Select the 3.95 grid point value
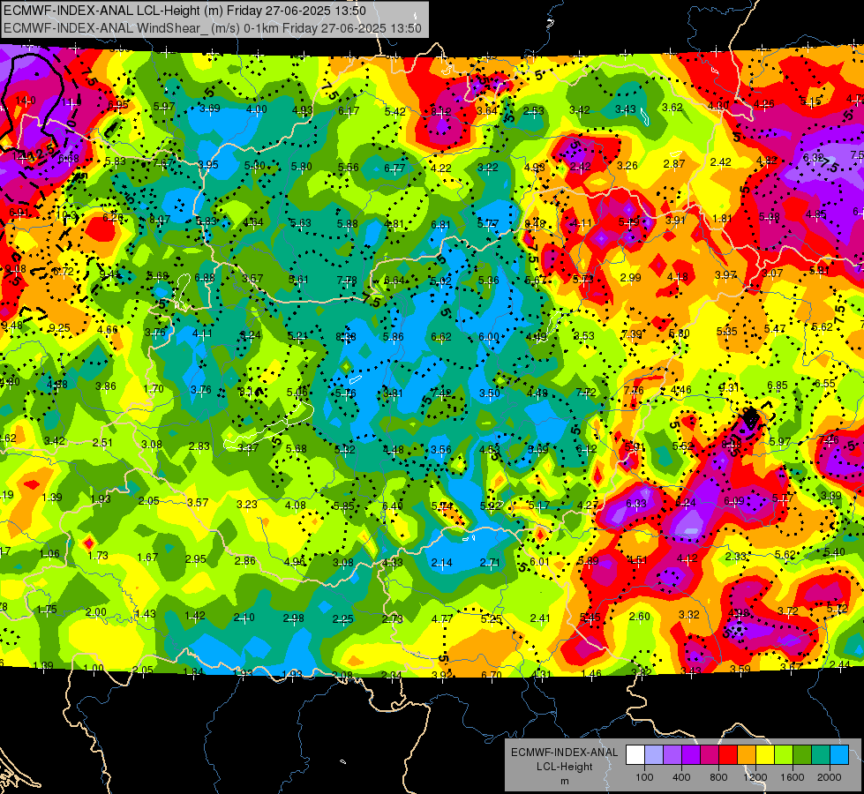The height and width of the screenshot is (794, 864). (207, 164)
